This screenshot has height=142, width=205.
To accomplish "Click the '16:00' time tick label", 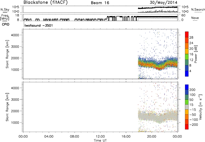I will coord(126,137).
